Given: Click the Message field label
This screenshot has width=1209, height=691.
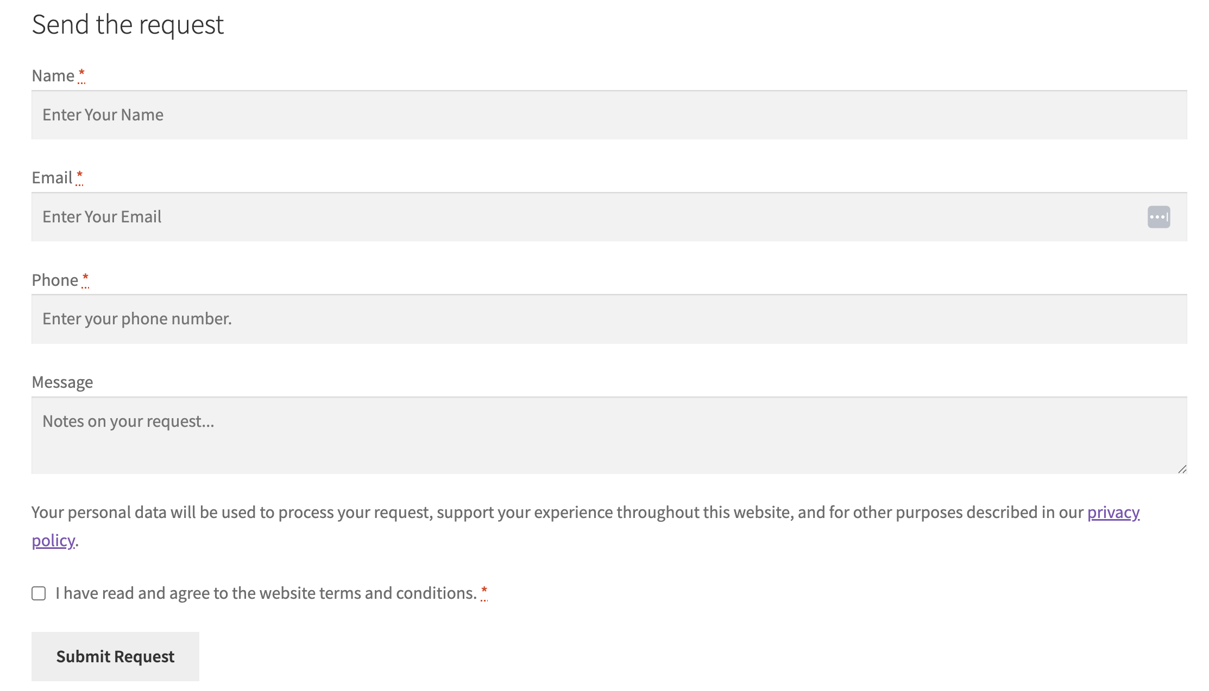Looking at the screenshot, I should tap(62, 382).
